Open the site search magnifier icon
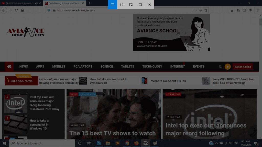The width and height of the screenshot is (262, 147). tap(220, 67)
